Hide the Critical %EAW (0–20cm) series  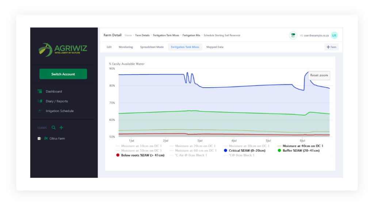245,150
